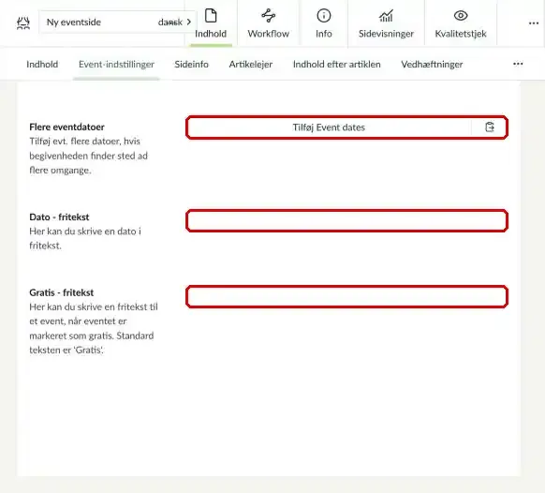This screenshot has width=545, height=493.
Task: Switch to the Event-indstillinger tab
Action: coord(116,65)
